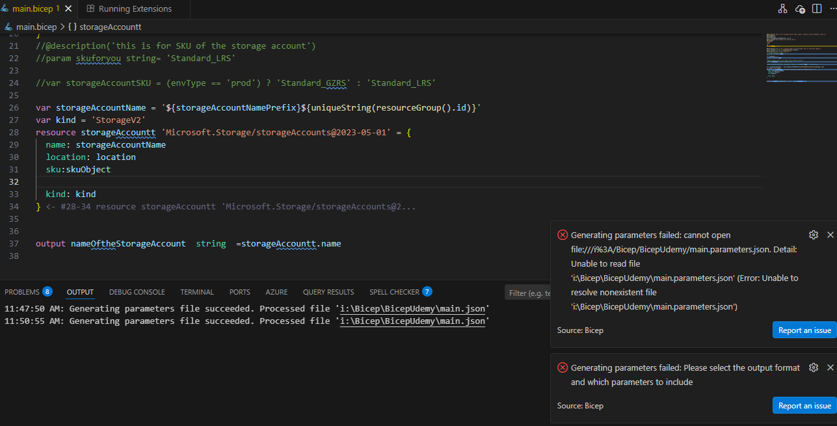Viewport: 837px width, 426px height.
Task: Select the main.bicep editor tab
Action: pyautogui.click(x=38, y=9)
